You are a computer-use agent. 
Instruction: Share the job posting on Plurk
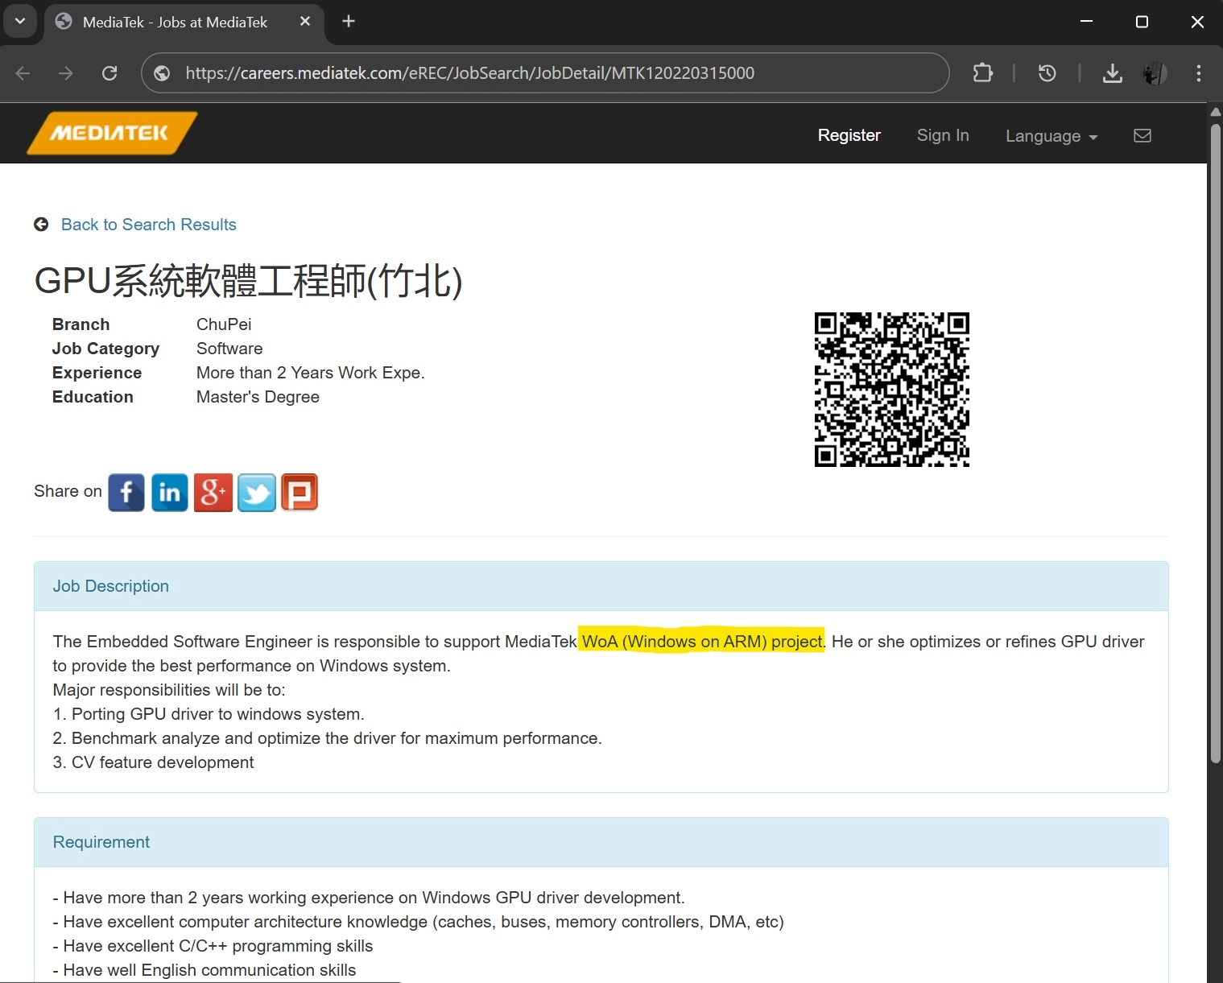pyautogui.click(x=300, y=492)
